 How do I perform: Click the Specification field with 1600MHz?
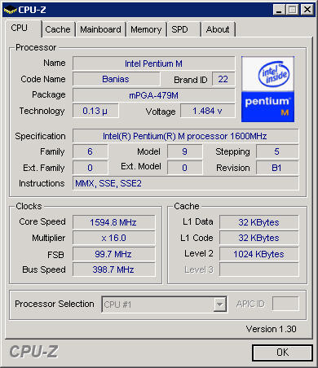pos(185,136)
